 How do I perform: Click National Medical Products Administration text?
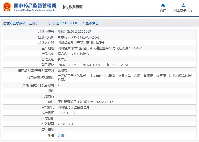[35, 10]
